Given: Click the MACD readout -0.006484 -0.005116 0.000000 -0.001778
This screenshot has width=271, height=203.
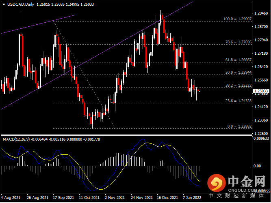Looking at the screenshot, I should click(x=65, y=139).
